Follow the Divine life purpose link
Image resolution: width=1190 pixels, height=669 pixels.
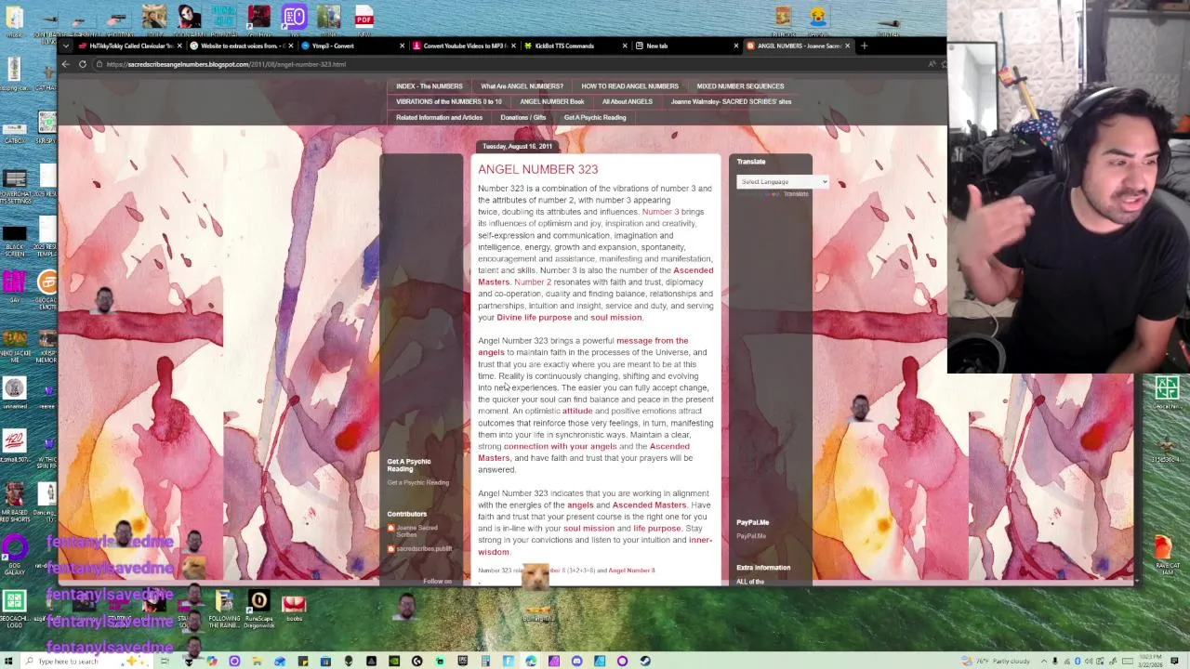click(534, 318)
